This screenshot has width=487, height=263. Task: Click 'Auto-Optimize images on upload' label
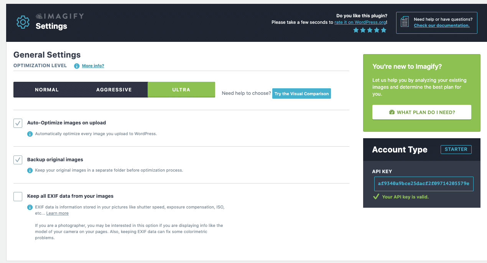pyautogui.click(x=66, y=123)
